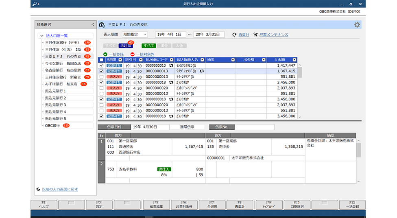The width and height of the screenshot is (397, 218).
Task: Click the F10 口座選択 function button
Action: click(x=297, y=205)
